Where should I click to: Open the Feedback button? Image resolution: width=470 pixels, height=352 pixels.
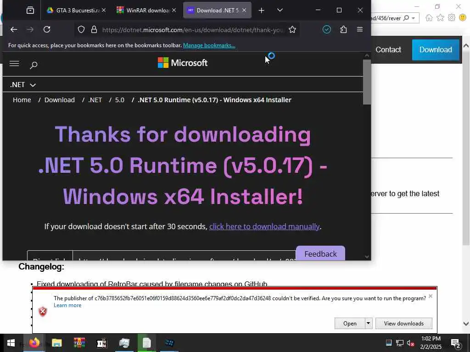pyautogui.click(x=320, y=253)
